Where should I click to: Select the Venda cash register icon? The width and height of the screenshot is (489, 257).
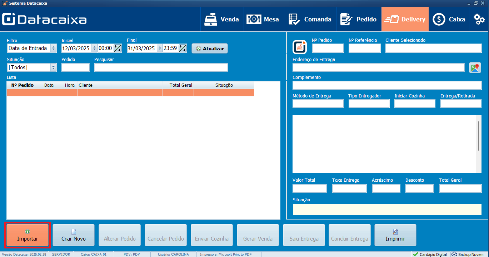(x=212, y=19)
